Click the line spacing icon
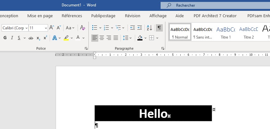Viewport: 270px width, 129px height. 125,38
